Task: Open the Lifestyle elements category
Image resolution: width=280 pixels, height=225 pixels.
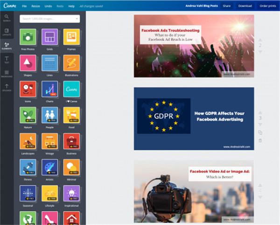Action: [49, 193]
